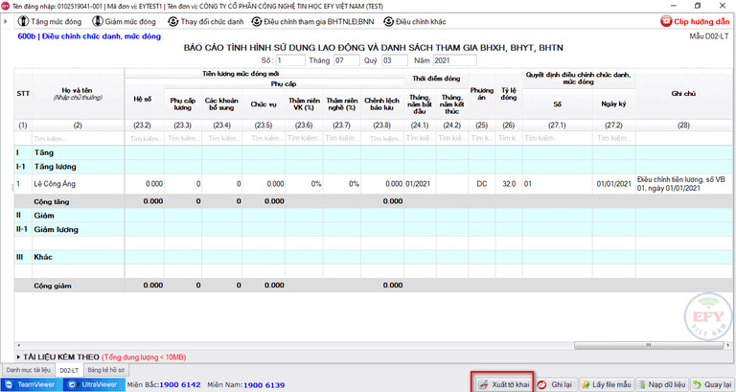
Task: Click the Năm input field
Action: 454,60
